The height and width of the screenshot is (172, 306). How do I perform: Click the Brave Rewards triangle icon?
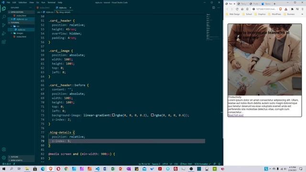click(x=286, y=9)
